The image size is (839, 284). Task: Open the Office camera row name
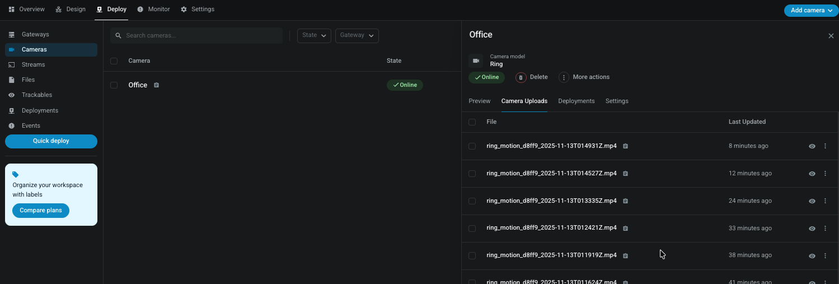(138, 85)
